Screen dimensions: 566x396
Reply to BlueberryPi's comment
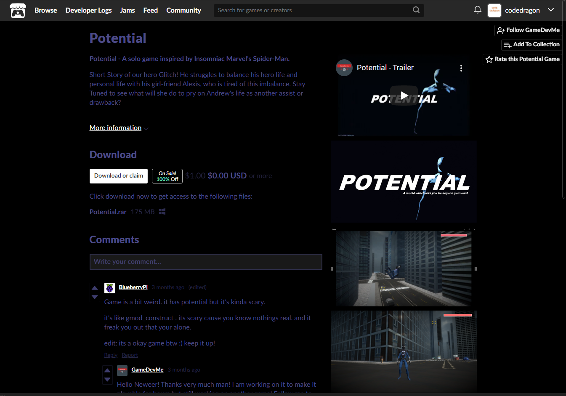(111, 355)
